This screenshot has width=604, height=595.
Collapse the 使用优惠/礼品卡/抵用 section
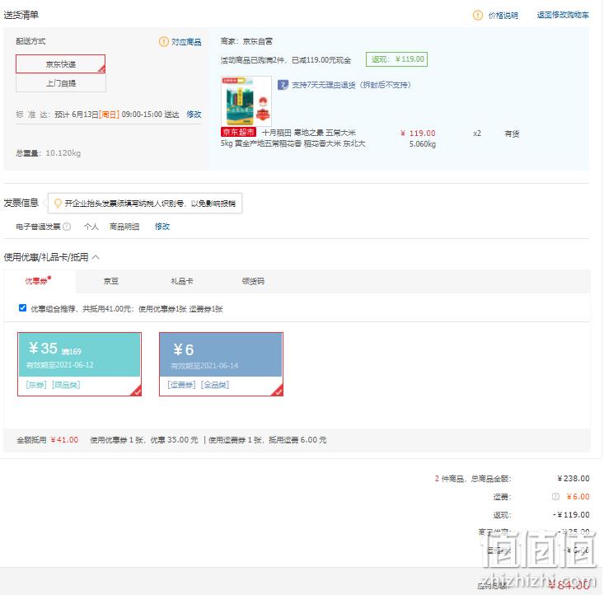pyautogui.click(x=96, y=257)
